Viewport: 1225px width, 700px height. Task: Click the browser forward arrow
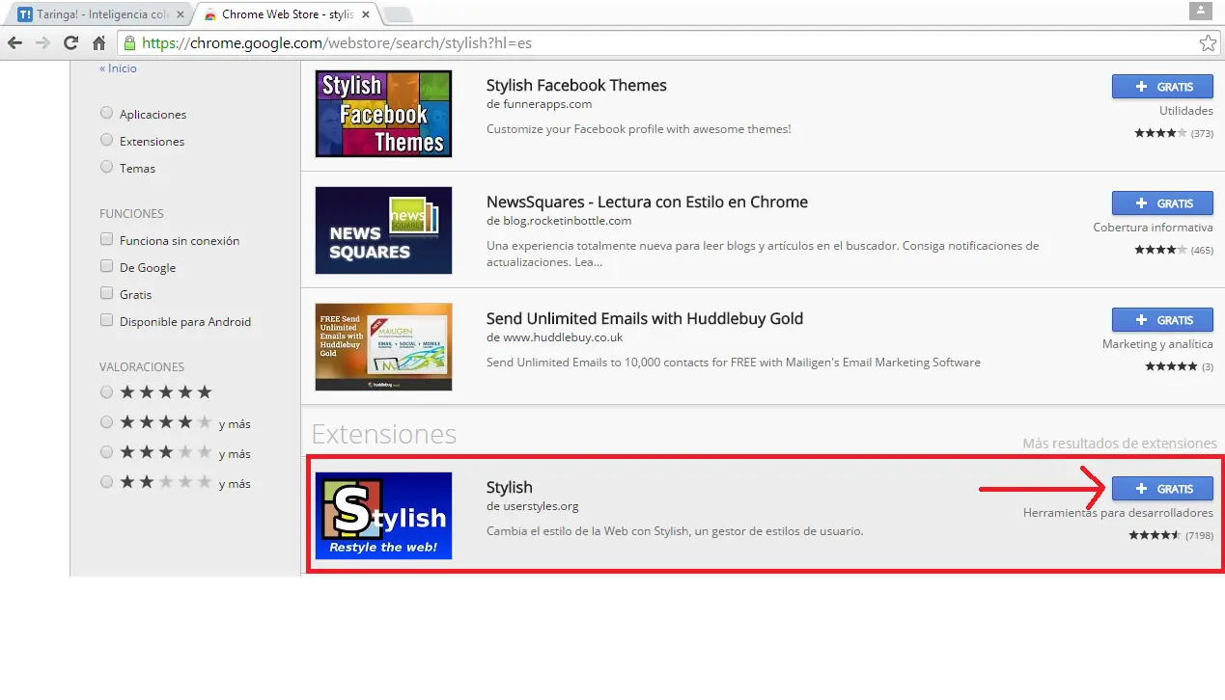42,43
